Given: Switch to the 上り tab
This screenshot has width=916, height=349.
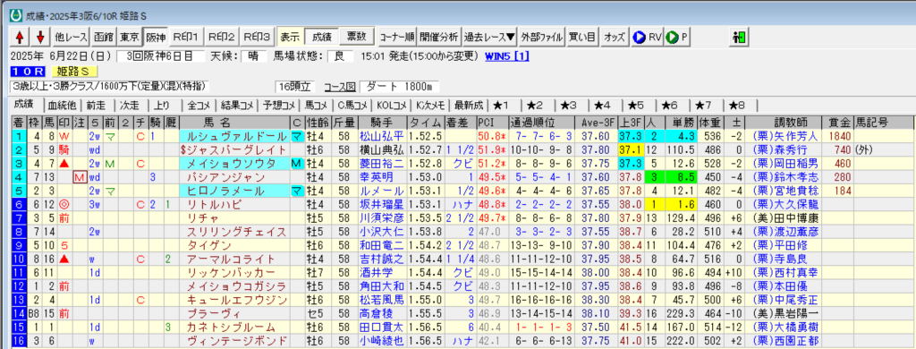Looking at the screenshot, I should [163, 106].
